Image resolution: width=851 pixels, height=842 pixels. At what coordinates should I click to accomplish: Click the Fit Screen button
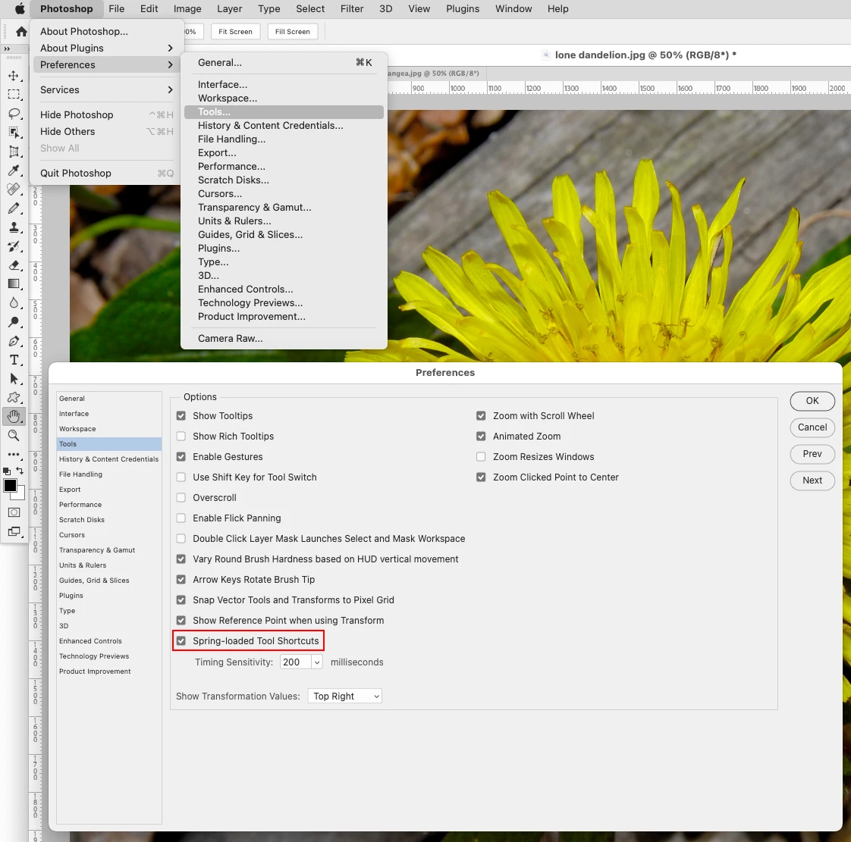(x=235, y=31)
